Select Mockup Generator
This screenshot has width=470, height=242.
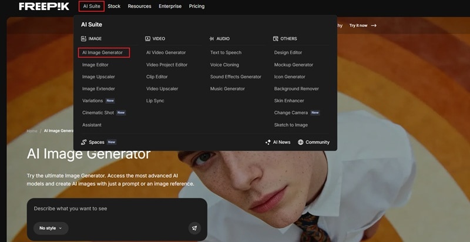click(x=293, y=65)
